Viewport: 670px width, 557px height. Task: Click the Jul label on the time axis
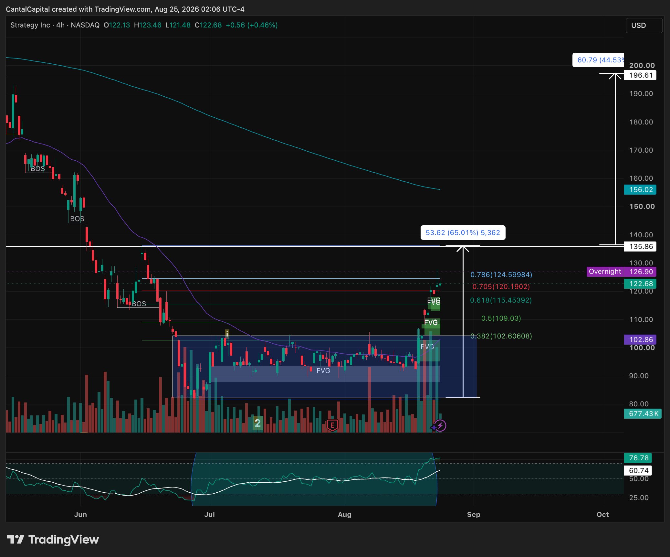tap(209, 515)
